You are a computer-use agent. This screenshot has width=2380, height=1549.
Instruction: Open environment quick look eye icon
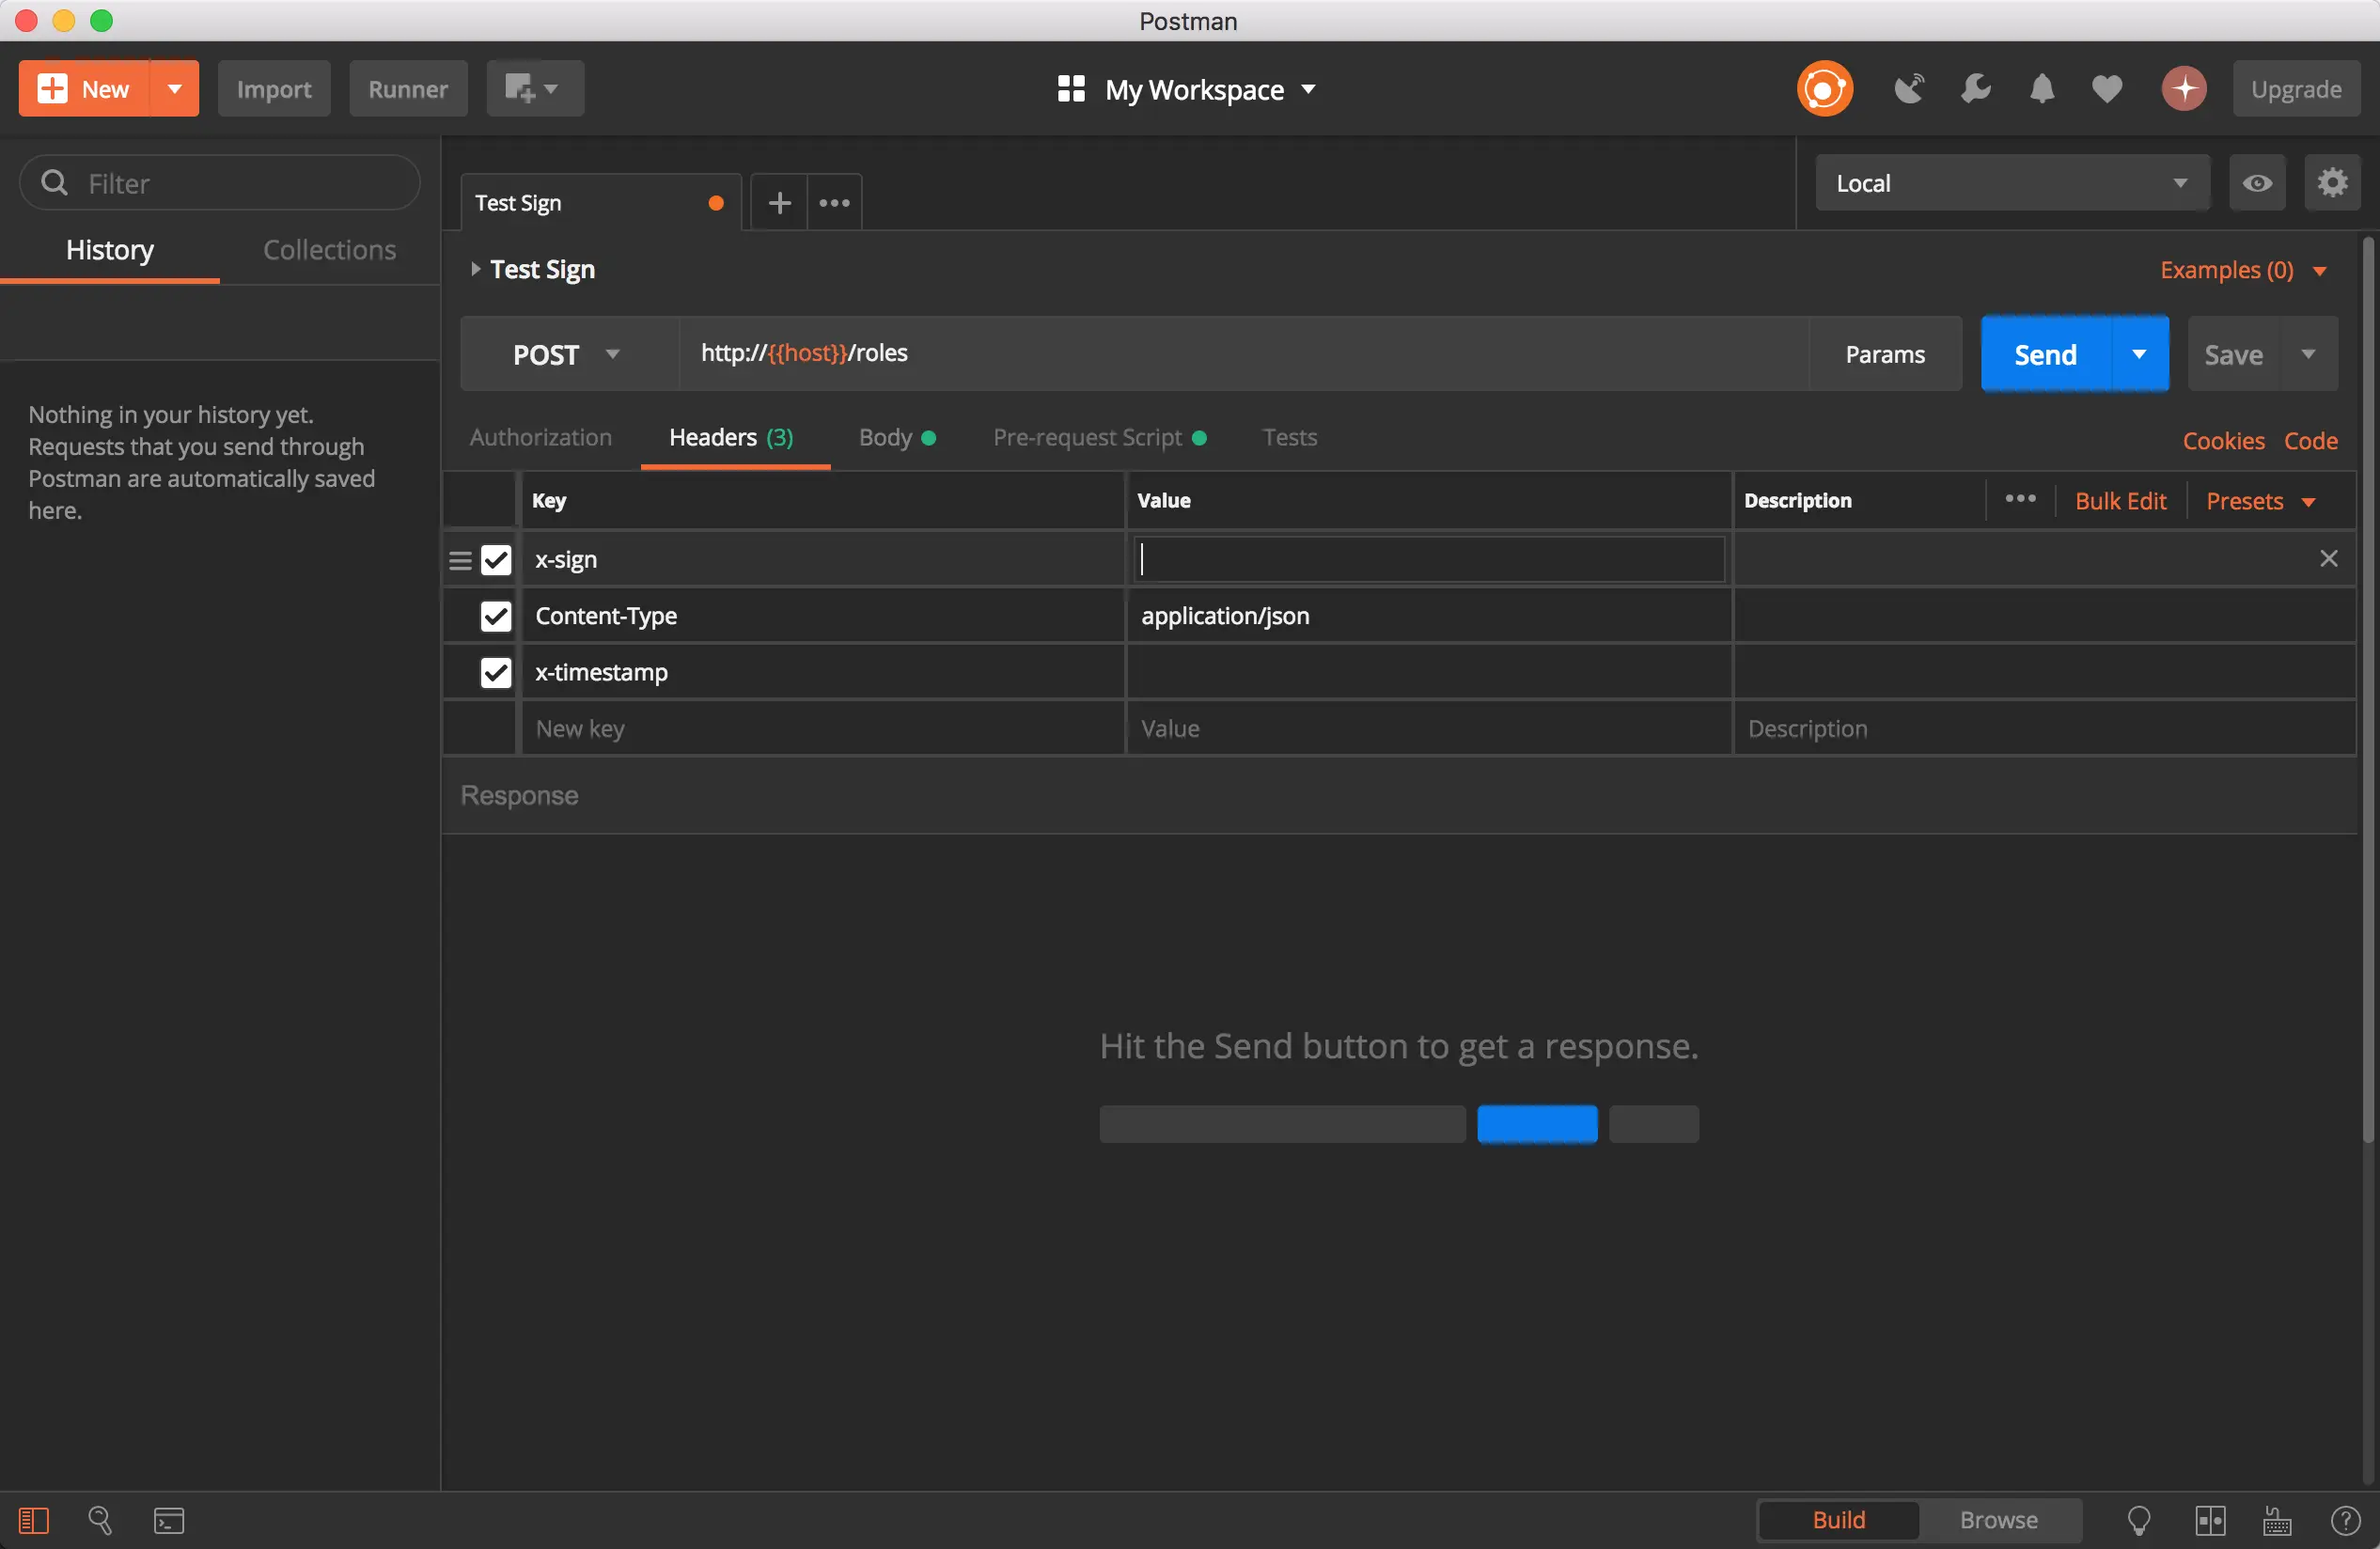point(2256,183)
